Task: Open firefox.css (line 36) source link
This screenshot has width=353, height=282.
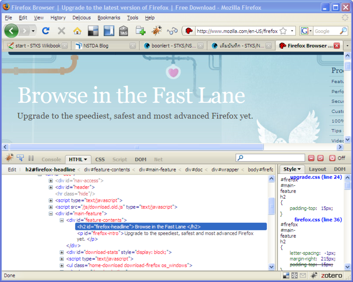Action: (318, 220)
